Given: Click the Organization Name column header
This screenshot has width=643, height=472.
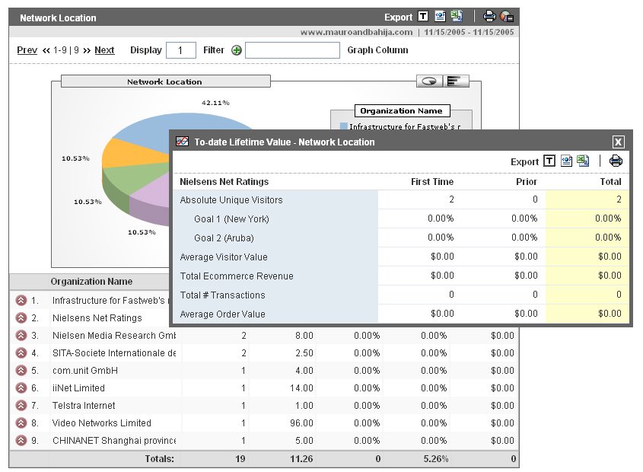Looking at the screenshot, I should (x=91, y=282).
